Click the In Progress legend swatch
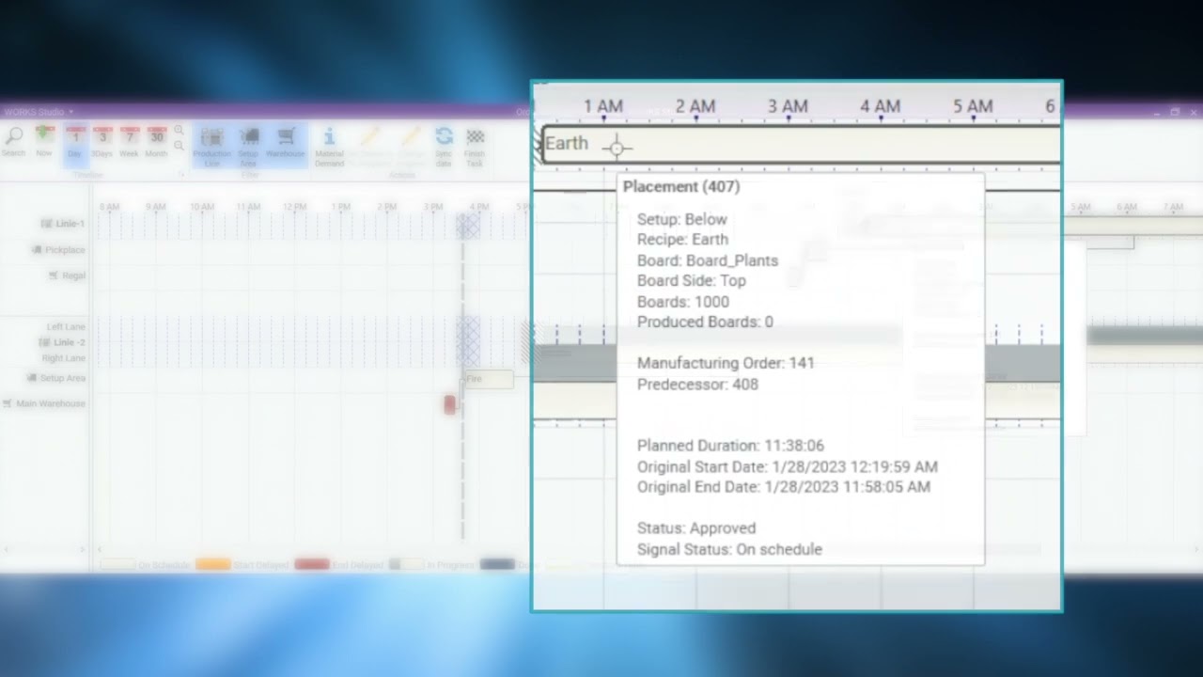 pyautogui.click(x=406, y=564)
